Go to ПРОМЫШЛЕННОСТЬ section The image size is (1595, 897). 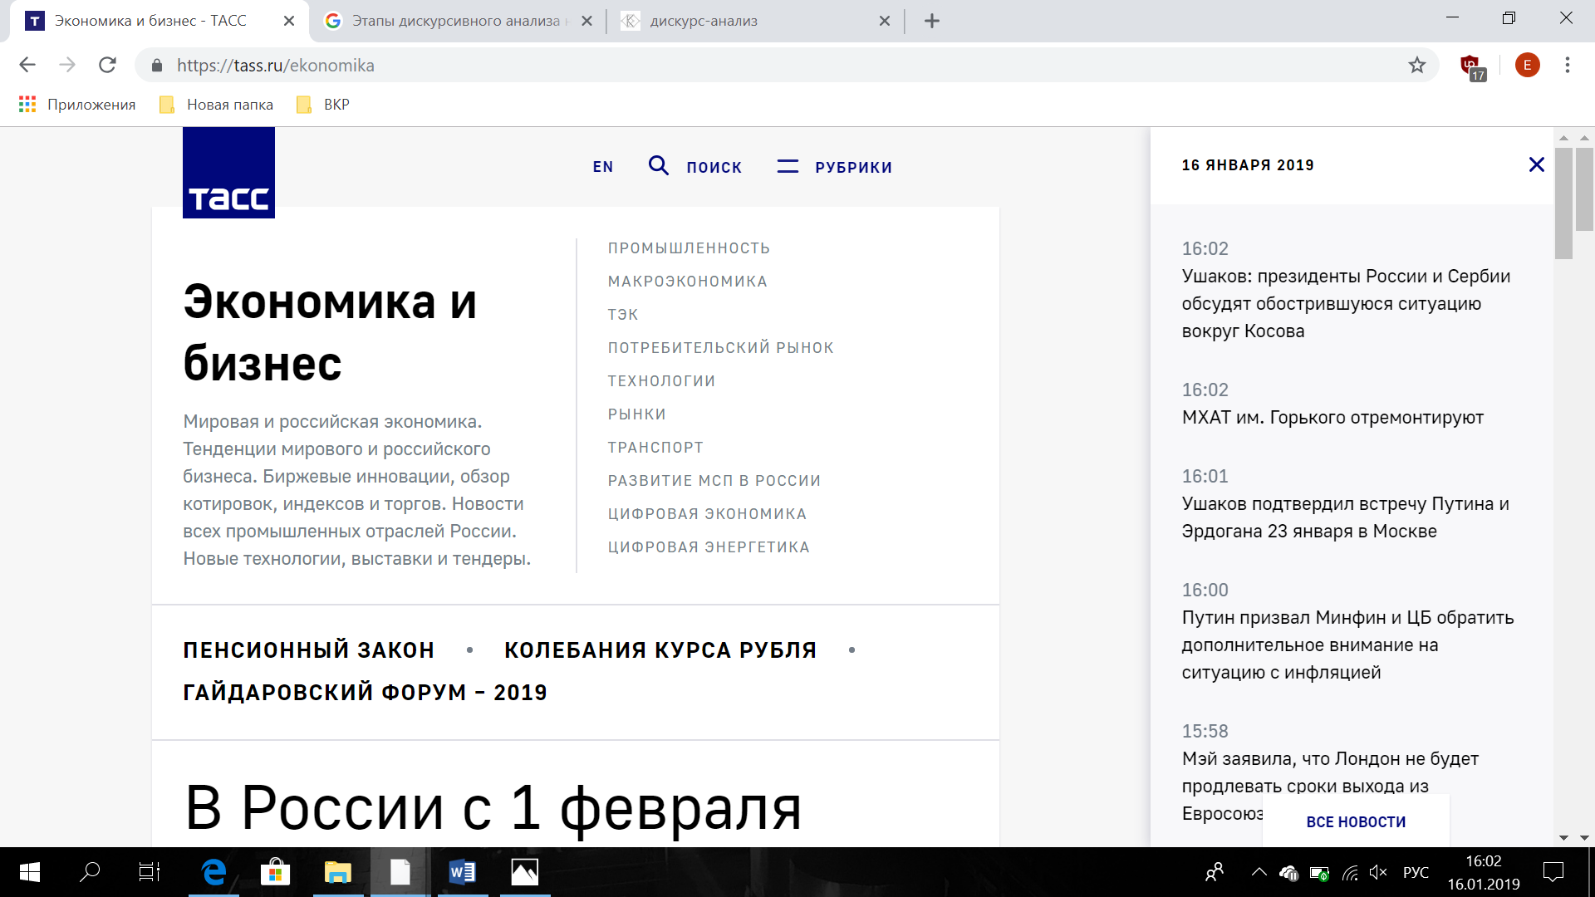pyautogui.click(x=690, y=248)
